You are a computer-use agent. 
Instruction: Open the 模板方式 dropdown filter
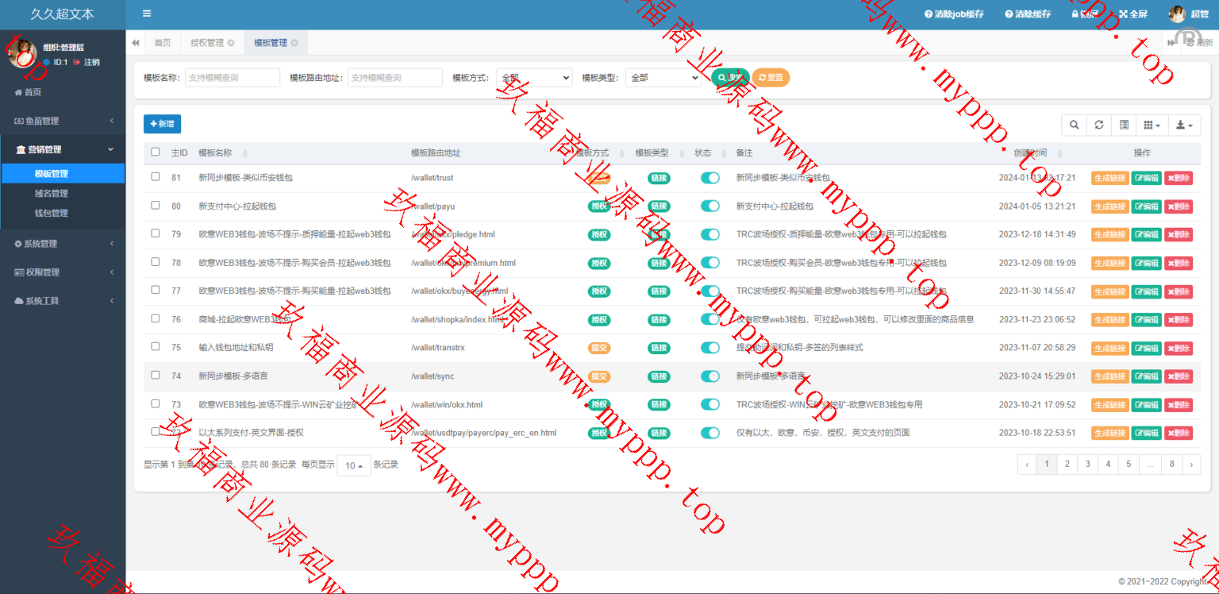534,78
